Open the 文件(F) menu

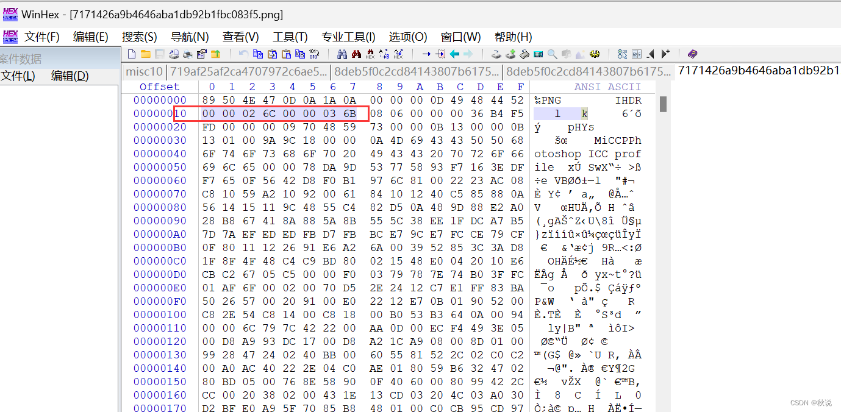(x=41, y=37)
